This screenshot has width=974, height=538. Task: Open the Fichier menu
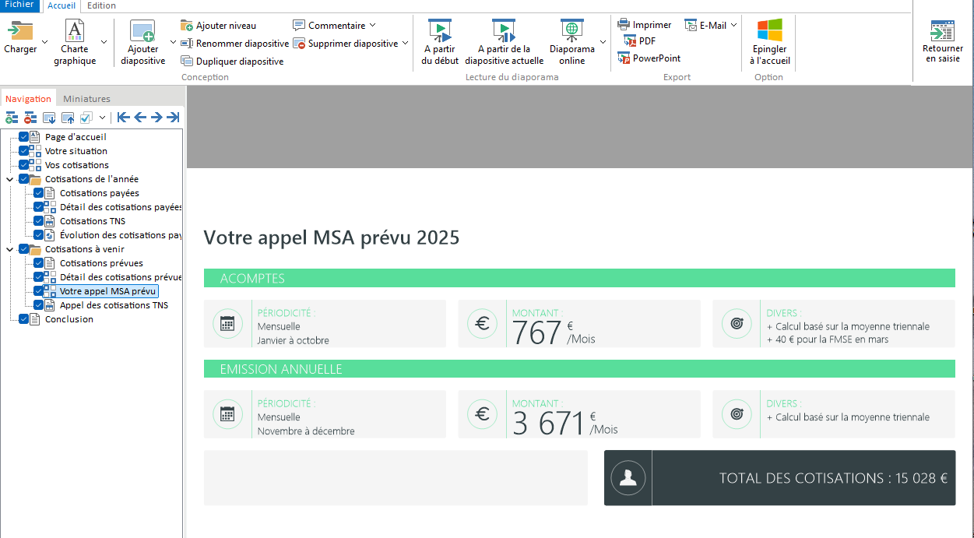pos(19,5)
